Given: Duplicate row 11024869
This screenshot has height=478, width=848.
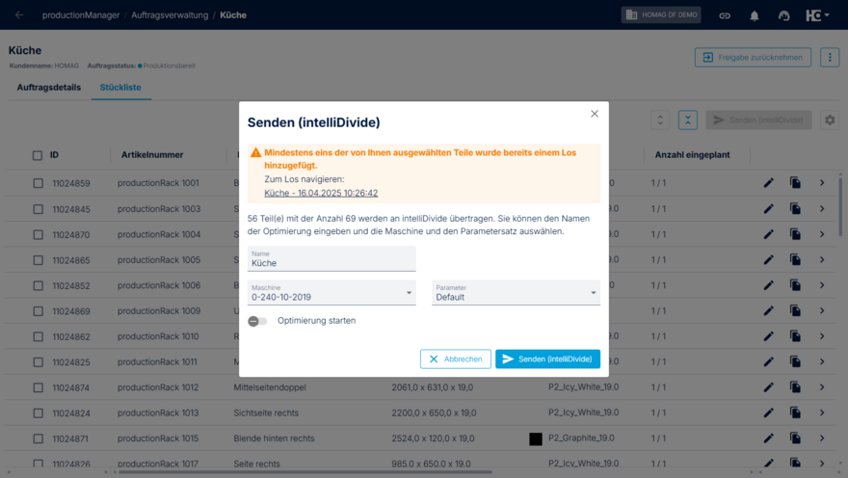Looking at the screenshot, I should [x=795, y=310].
